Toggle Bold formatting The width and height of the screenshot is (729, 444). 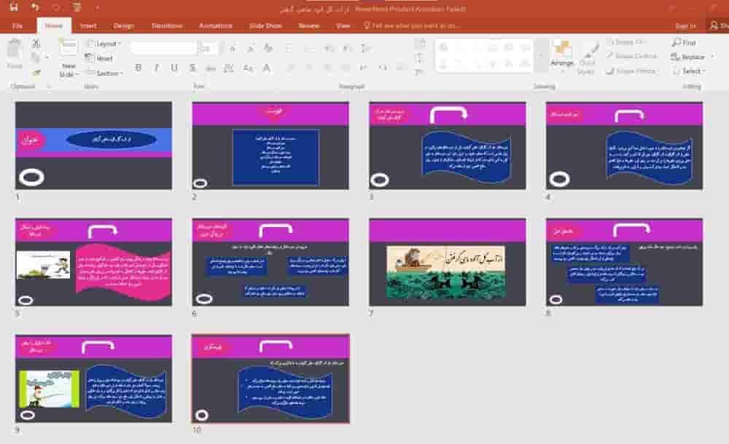[138, 68]
